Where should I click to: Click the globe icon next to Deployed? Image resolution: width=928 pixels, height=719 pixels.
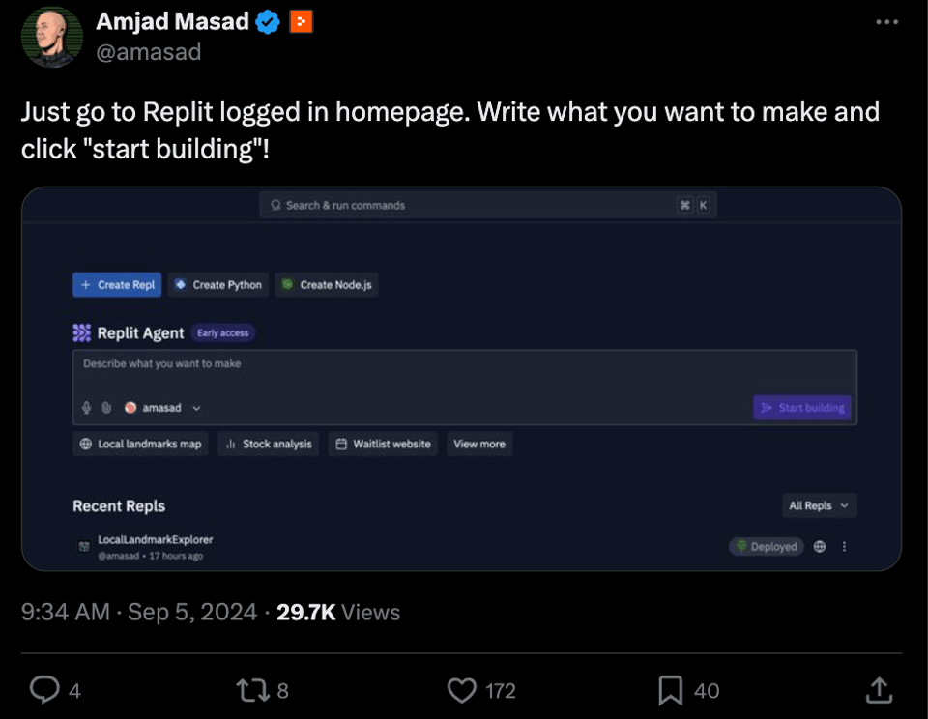click(820, 547)
